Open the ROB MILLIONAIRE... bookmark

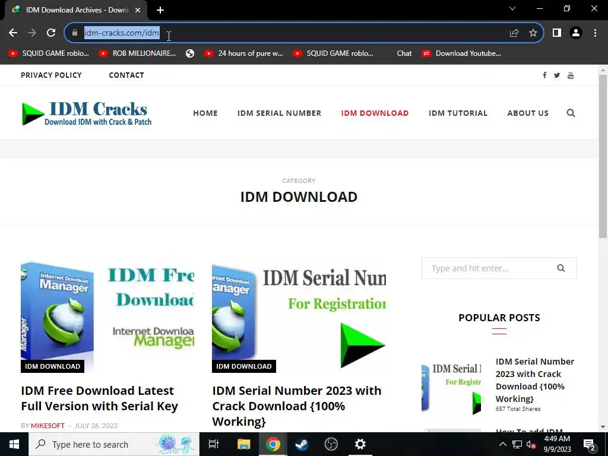[x=137, y=53]
